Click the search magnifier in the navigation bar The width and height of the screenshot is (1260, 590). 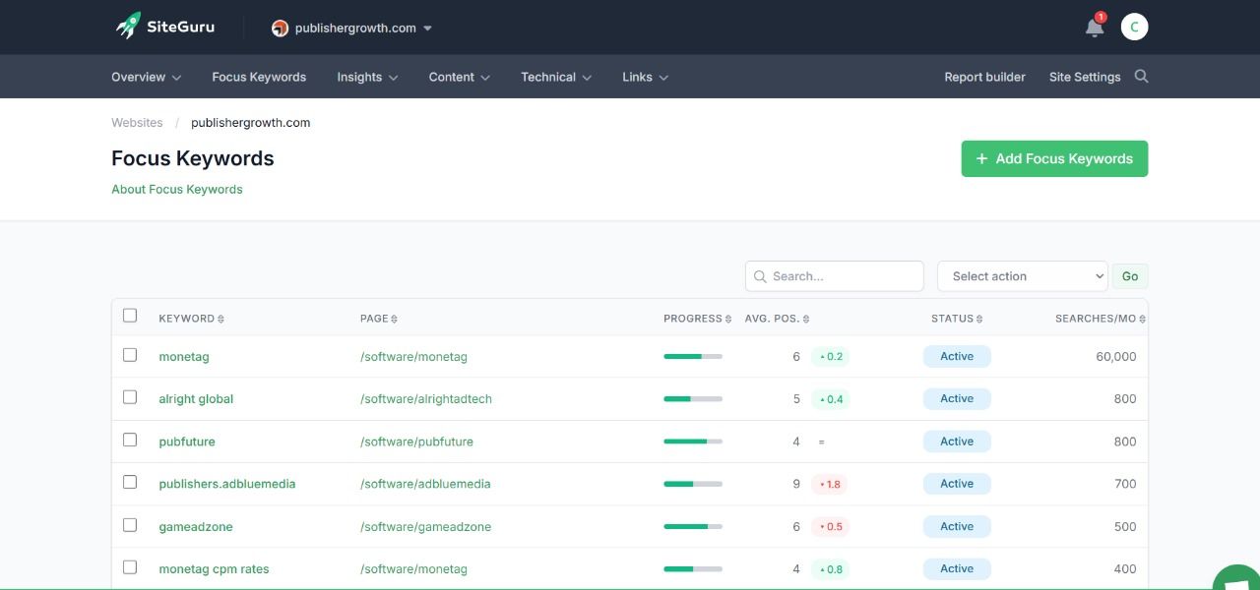pos(1141,77)
